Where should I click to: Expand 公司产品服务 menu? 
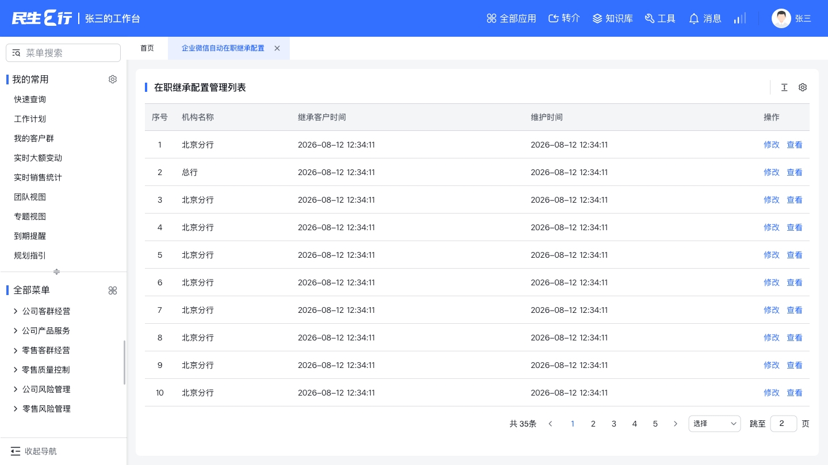16,331
